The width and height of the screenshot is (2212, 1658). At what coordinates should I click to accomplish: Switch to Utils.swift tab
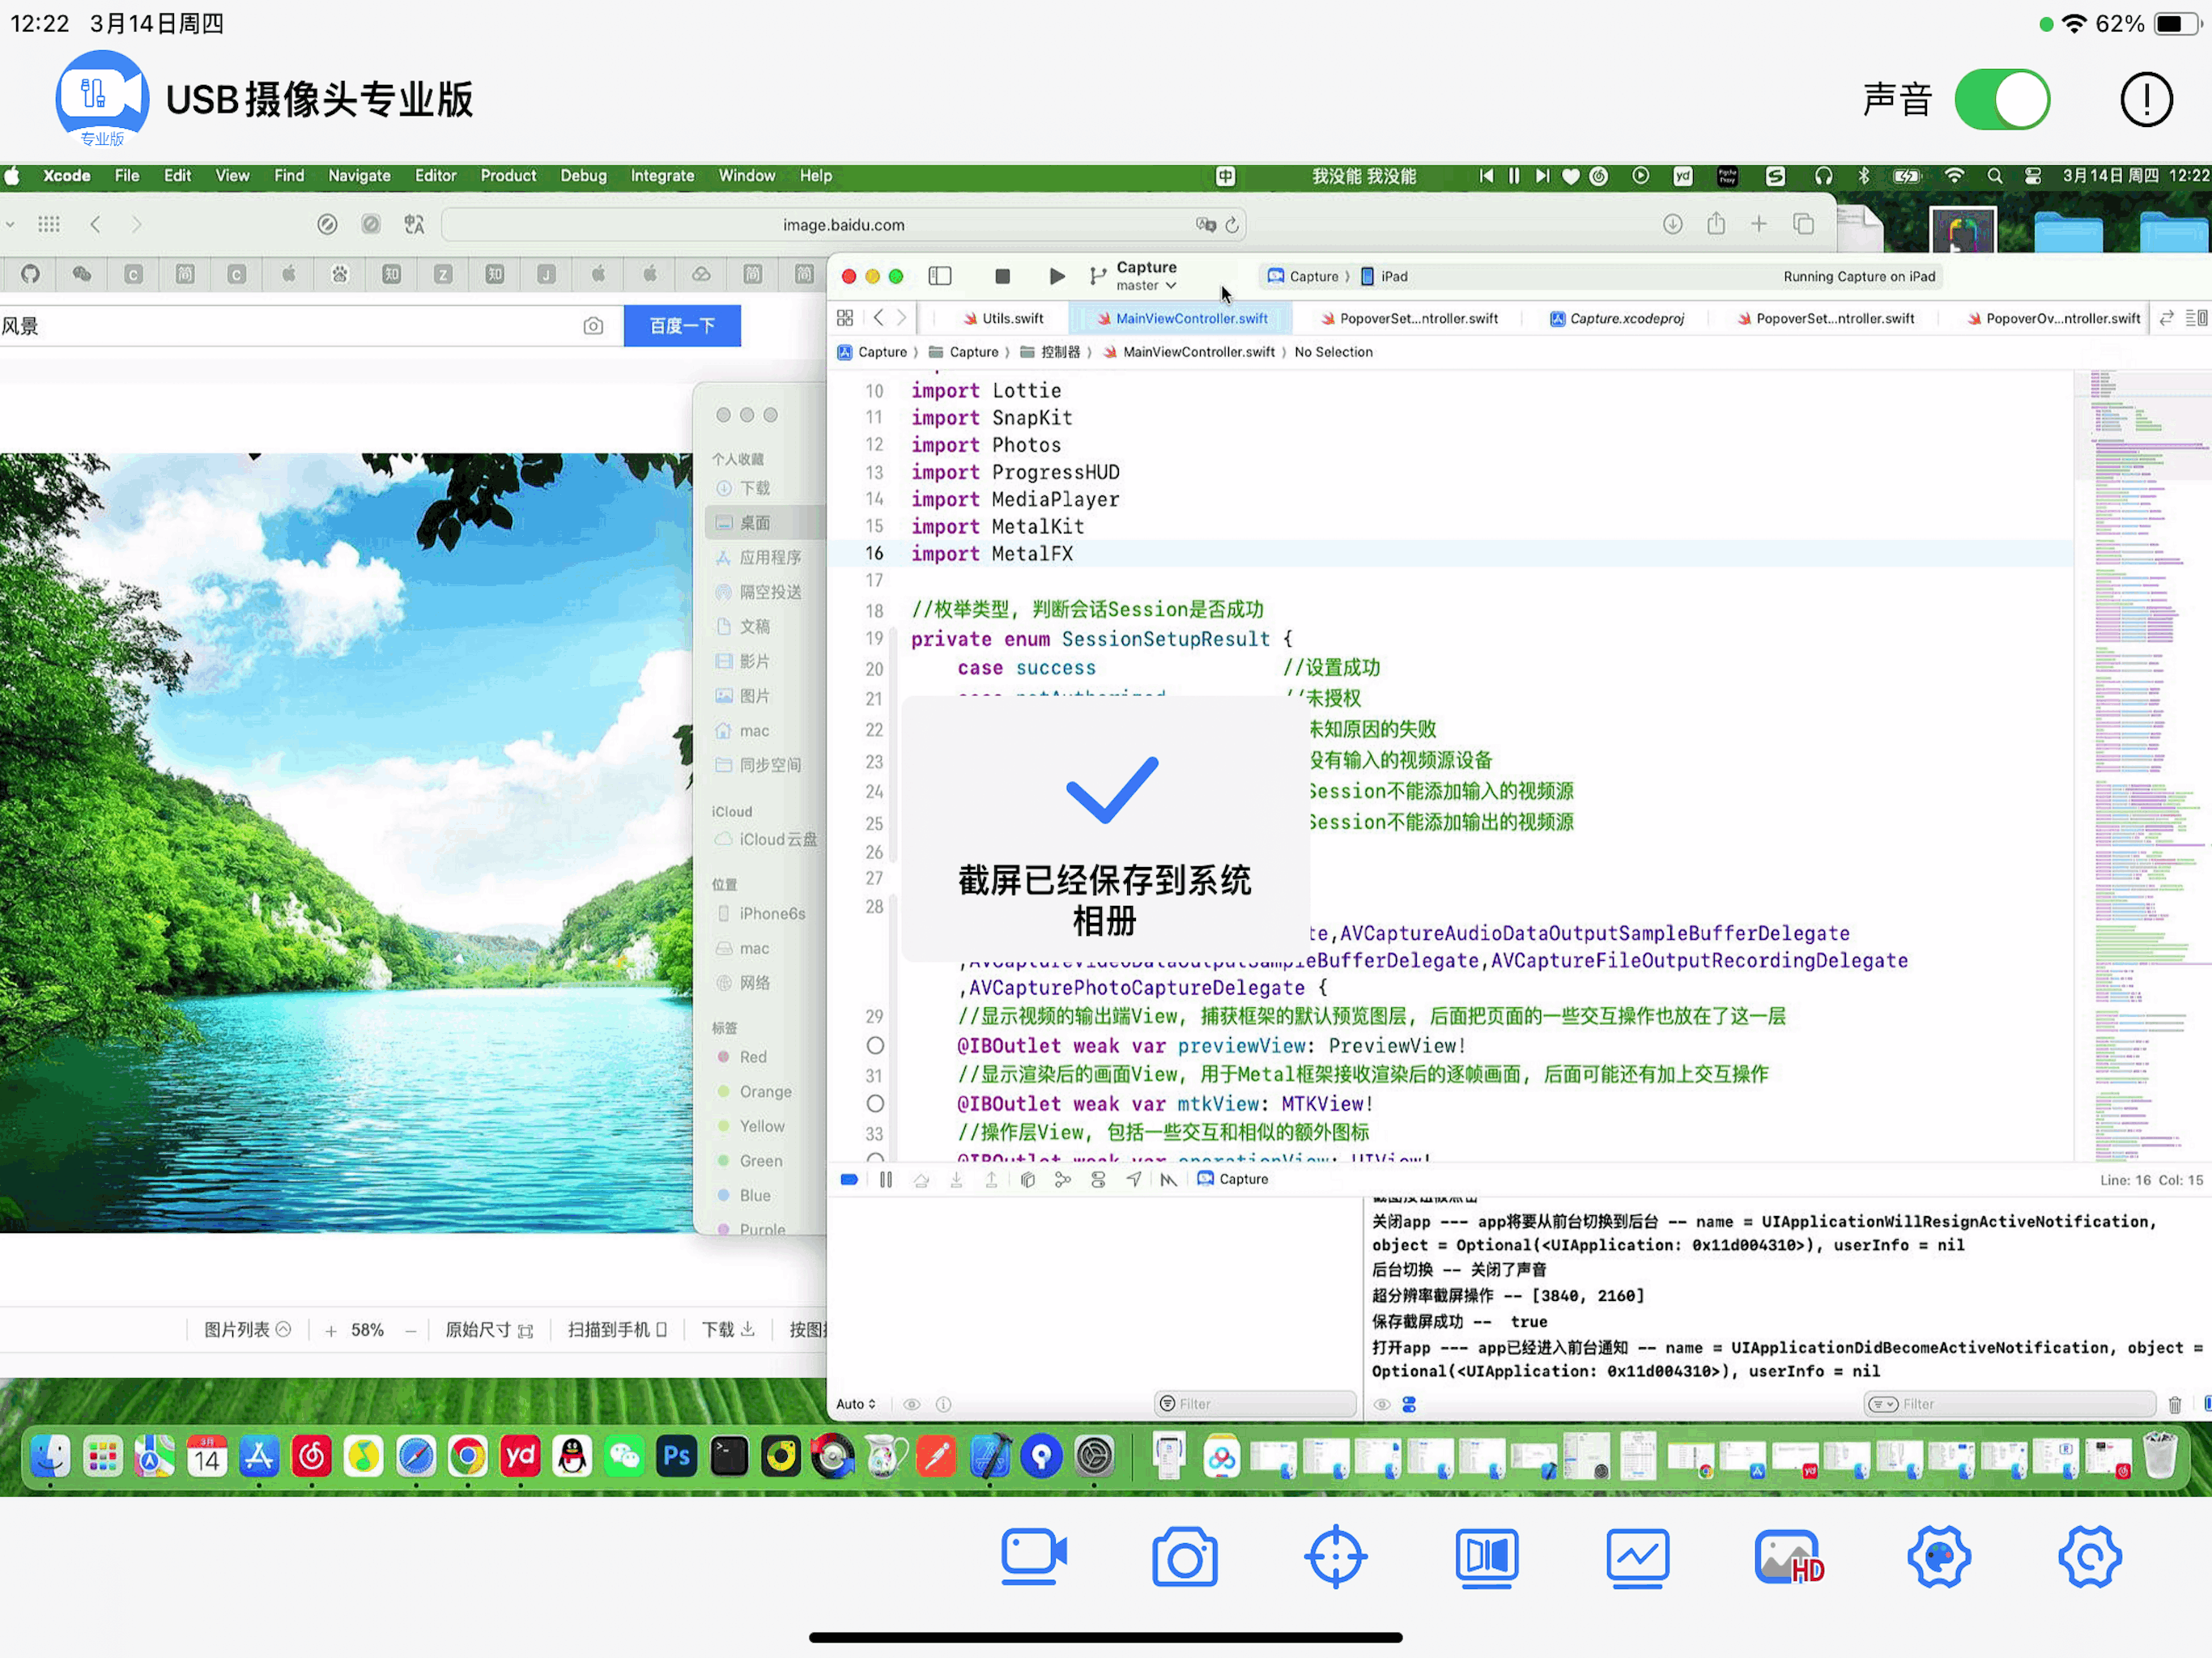click(1002, 318)
